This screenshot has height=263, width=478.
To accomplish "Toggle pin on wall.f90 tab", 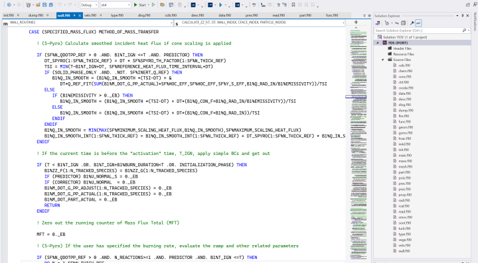I will point(74,15).
